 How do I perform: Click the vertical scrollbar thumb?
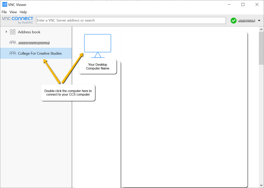(x=261, y=49)
